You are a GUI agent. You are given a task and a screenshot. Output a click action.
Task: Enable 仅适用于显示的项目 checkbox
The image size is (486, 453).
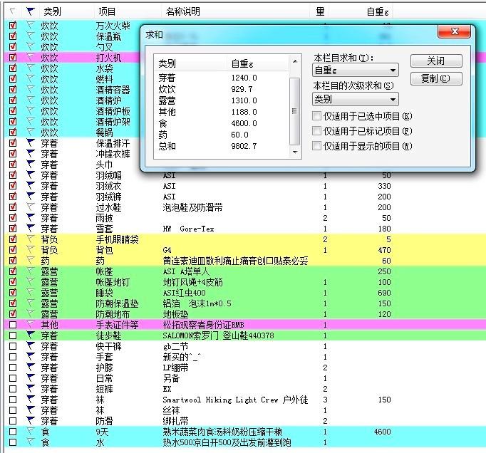pos(316,145)
